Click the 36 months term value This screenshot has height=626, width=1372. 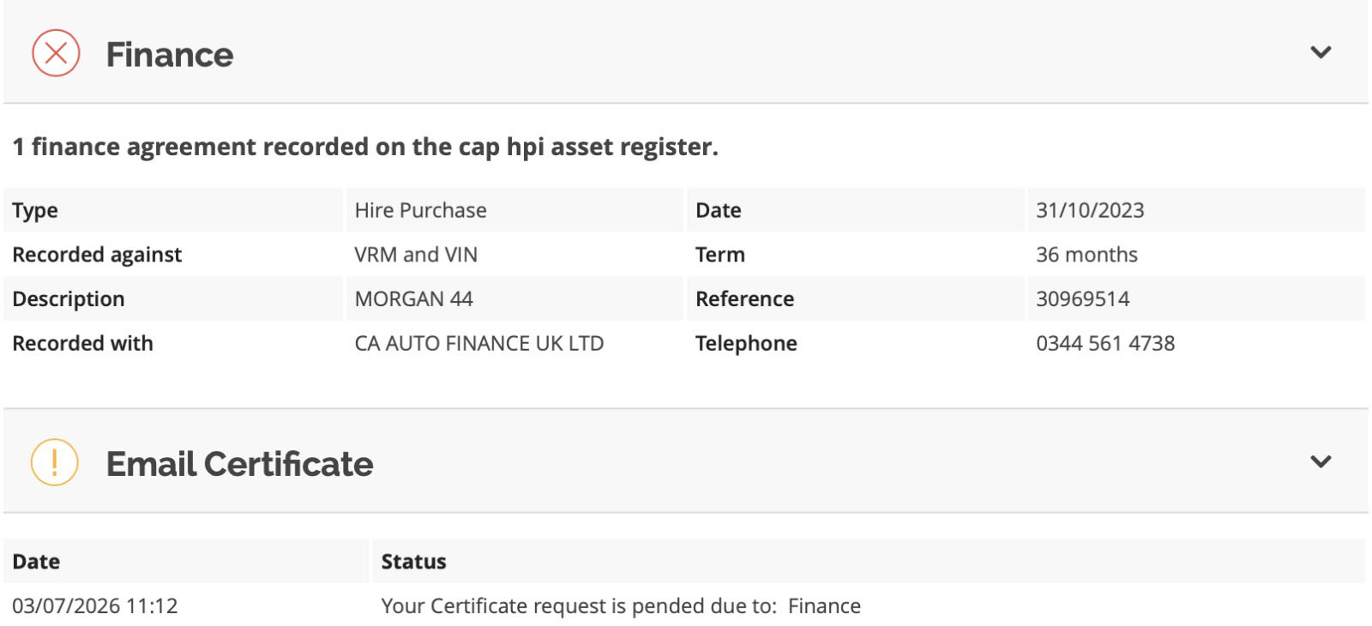click(x=1086, y=255)
